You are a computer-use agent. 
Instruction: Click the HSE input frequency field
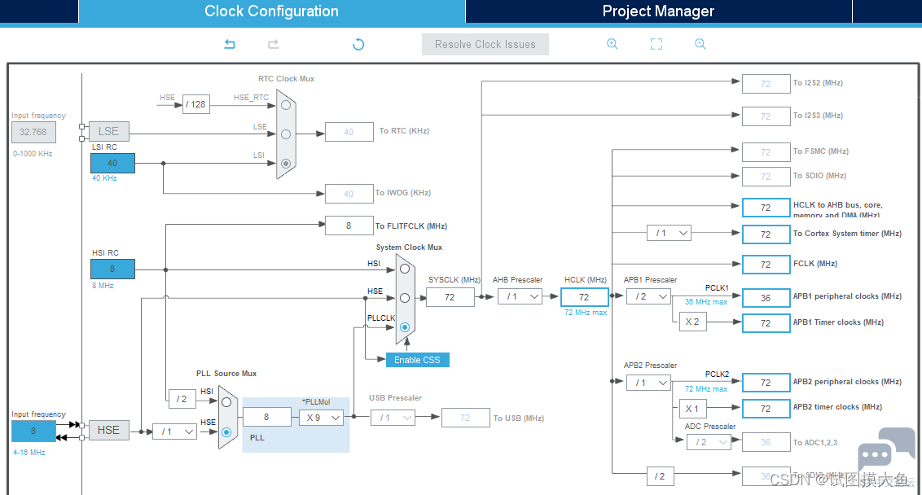coord(33,431)
